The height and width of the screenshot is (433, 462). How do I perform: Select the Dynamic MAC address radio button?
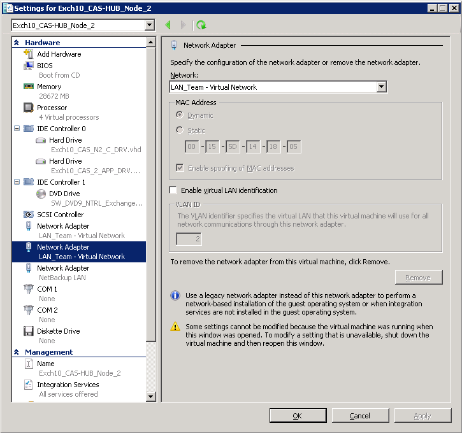[x=180, y=115]
